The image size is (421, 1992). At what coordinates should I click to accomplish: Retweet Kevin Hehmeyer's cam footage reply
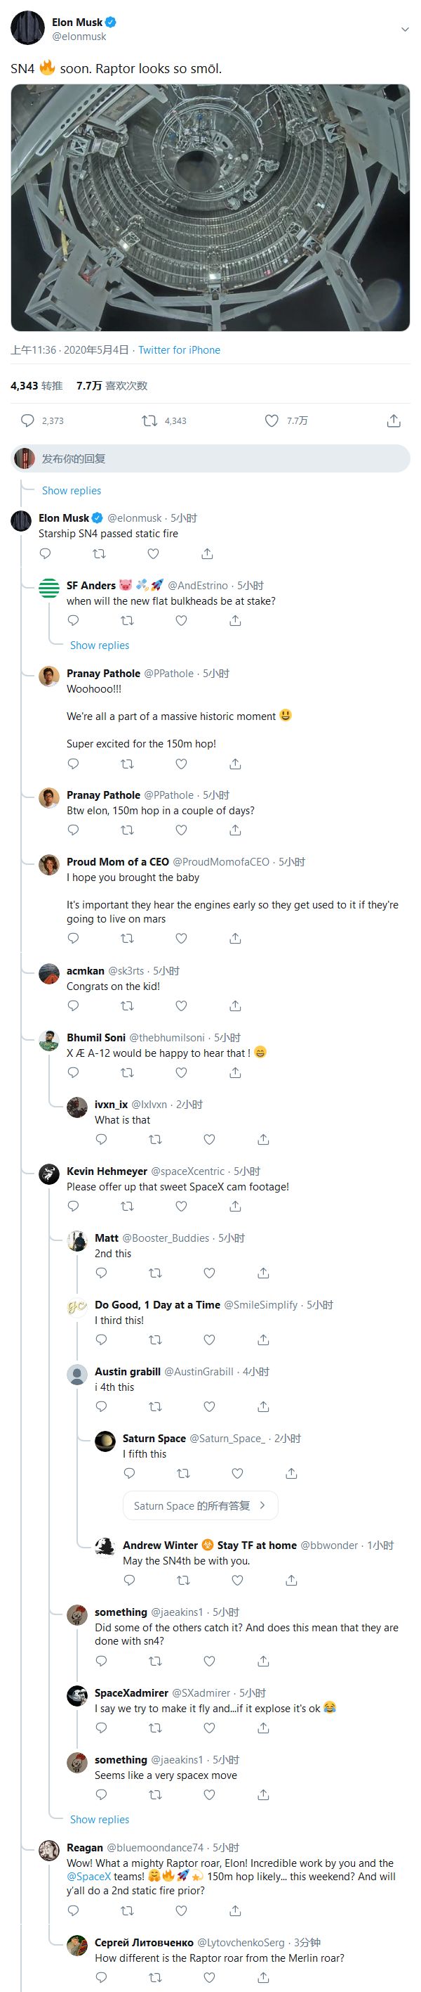[127, 1207]
